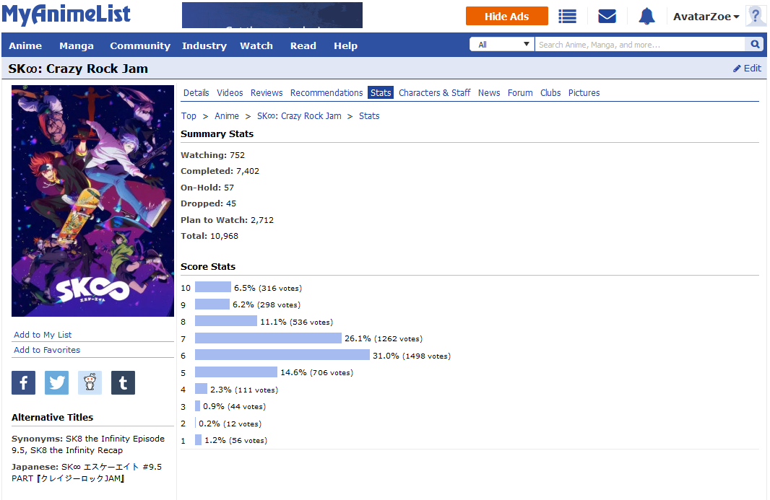Click the question mark profile picture
This screenshot has width=770, height=500.
coord(756,16)
